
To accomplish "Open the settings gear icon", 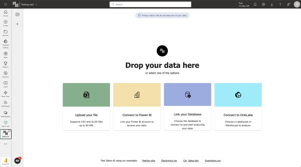I will point(263,4).
